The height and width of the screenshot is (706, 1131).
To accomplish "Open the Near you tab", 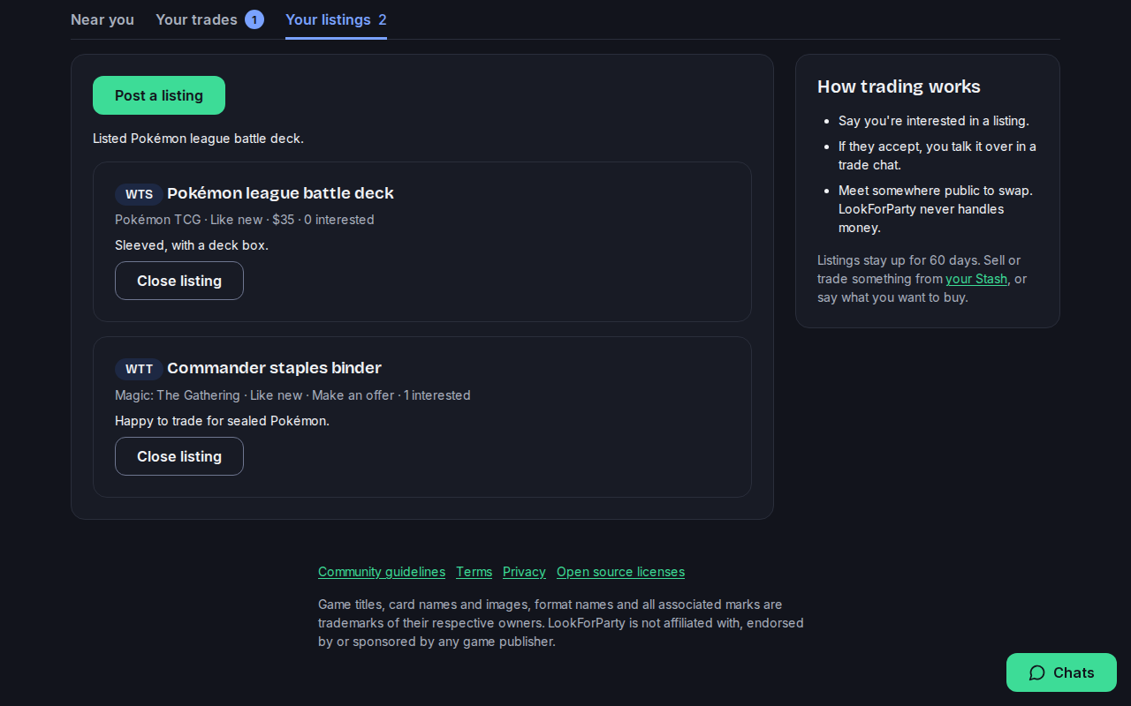I will click(102, 19).
